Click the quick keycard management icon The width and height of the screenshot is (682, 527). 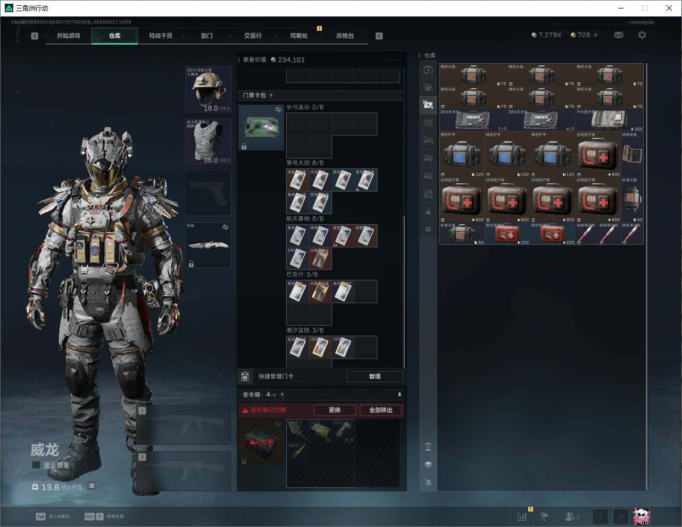point(245,376)
